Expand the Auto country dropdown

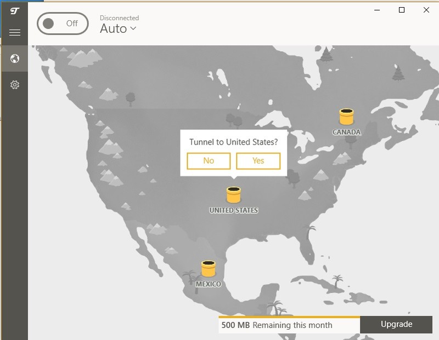point(118,29)
